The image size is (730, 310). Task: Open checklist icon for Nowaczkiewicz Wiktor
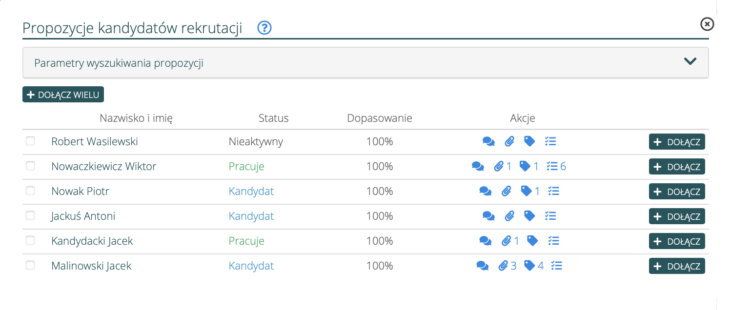tap(552, 167)
